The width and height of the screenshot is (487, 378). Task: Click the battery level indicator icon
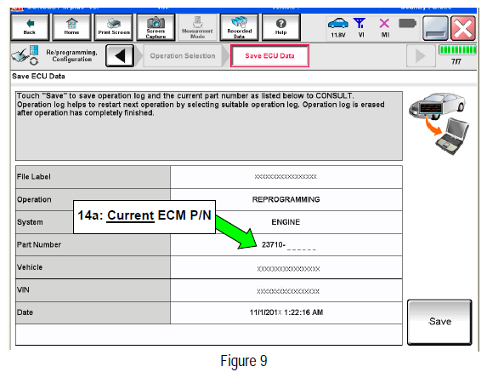407,23
